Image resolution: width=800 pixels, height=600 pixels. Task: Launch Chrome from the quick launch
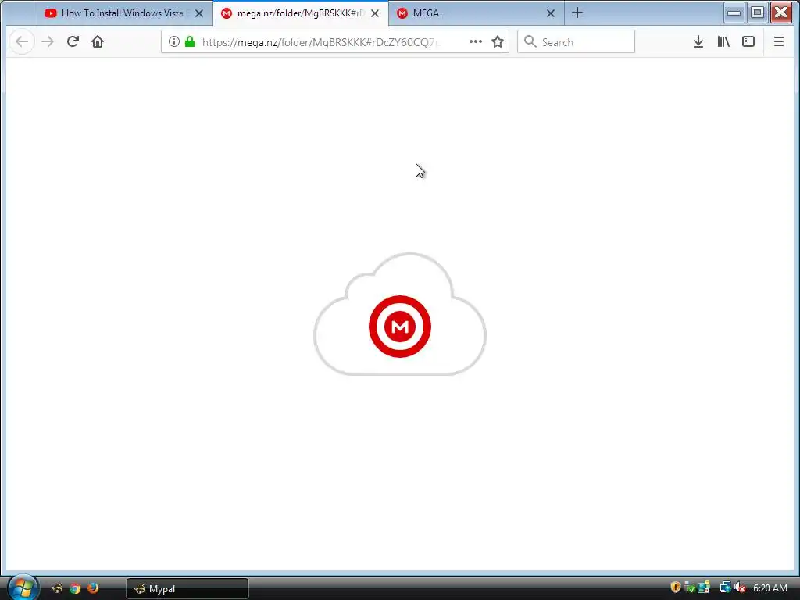tap(75, 588)
